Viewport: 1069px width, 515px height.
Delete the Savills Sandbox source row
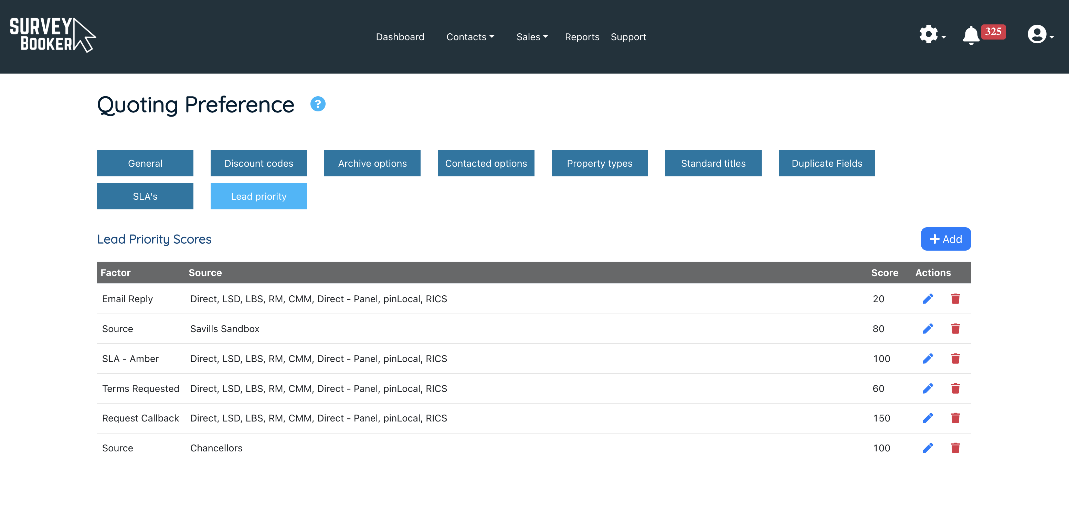955,329
